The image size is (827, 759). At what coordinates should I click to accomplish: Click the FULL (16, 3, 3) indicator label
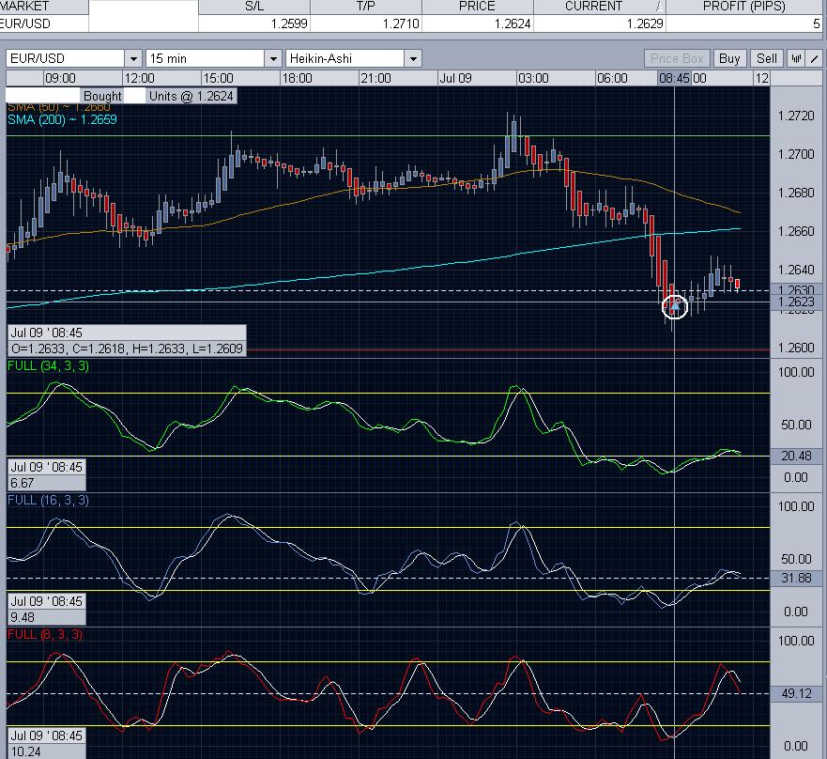(x=48, y=500)
